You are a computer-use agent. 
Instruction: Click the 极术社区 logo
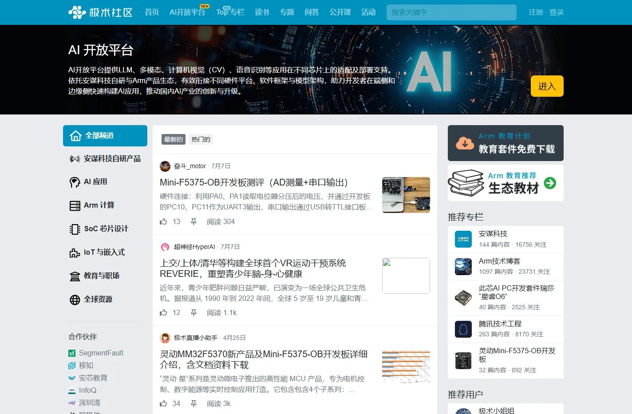coord(100,12)
